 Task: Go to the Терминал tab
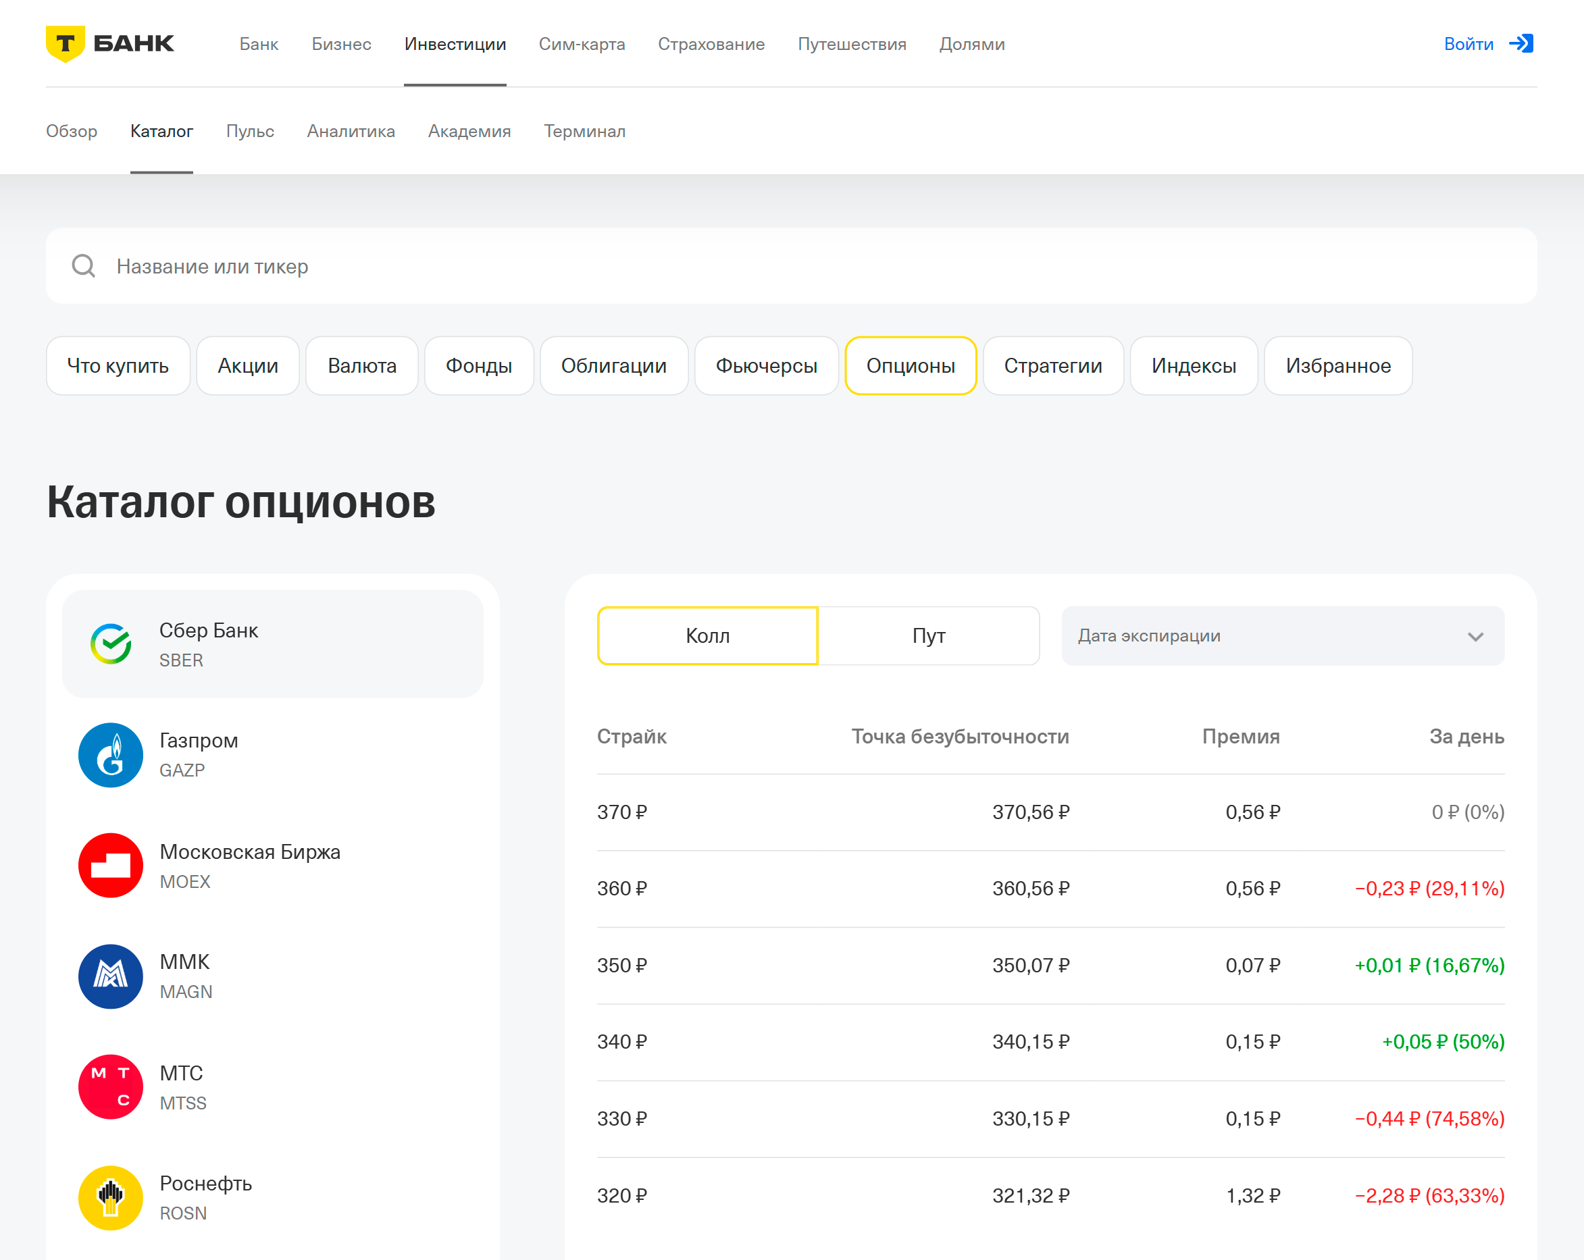point(585,131)
